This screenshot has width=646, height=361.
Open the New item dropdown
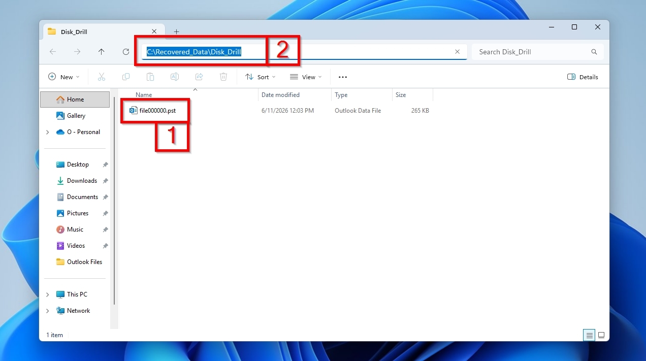click(64, 77)
